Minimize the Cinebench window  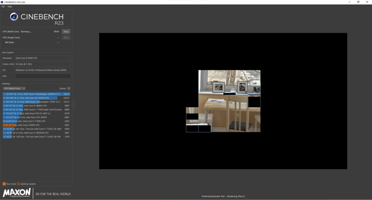click(350, 2)
